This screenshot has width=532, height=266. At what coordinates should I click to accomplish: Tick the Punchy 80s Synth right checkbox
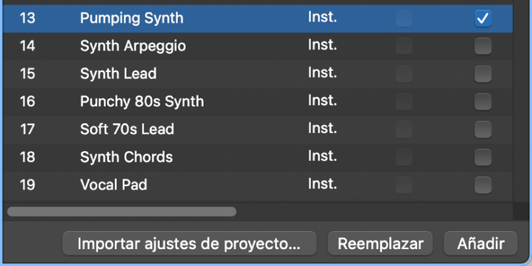click(483, 102)
